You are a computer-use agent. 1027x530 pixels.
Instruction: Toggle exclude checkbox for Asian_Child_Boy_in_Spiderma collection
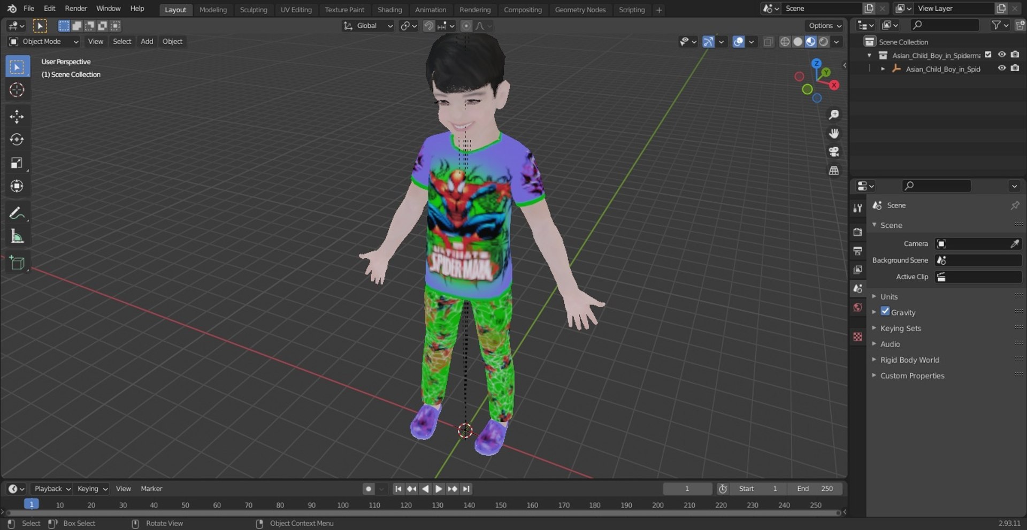coord(988,55)
